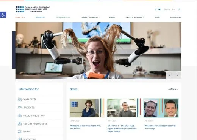Open the Moodle link in top bar
The image size is (197, 140).
click(x=167, y=9)
